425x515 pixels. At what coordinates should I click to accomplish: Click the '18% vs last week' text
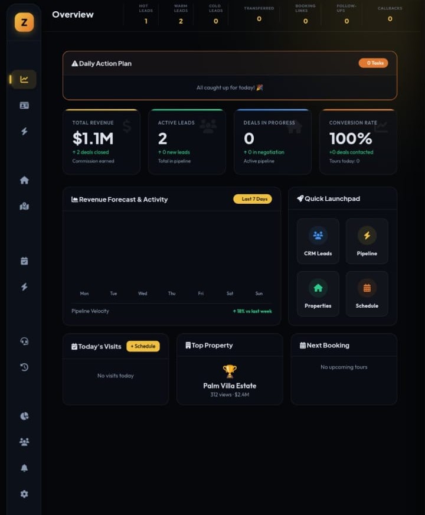pyautogui.click(x=252, y=311)
